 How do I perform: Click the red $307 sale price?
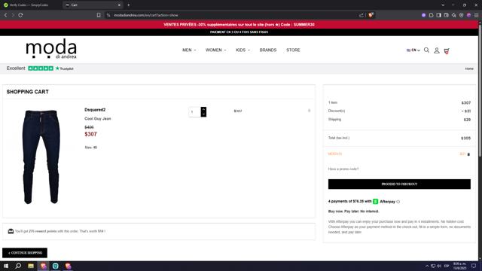coord(90,134)
